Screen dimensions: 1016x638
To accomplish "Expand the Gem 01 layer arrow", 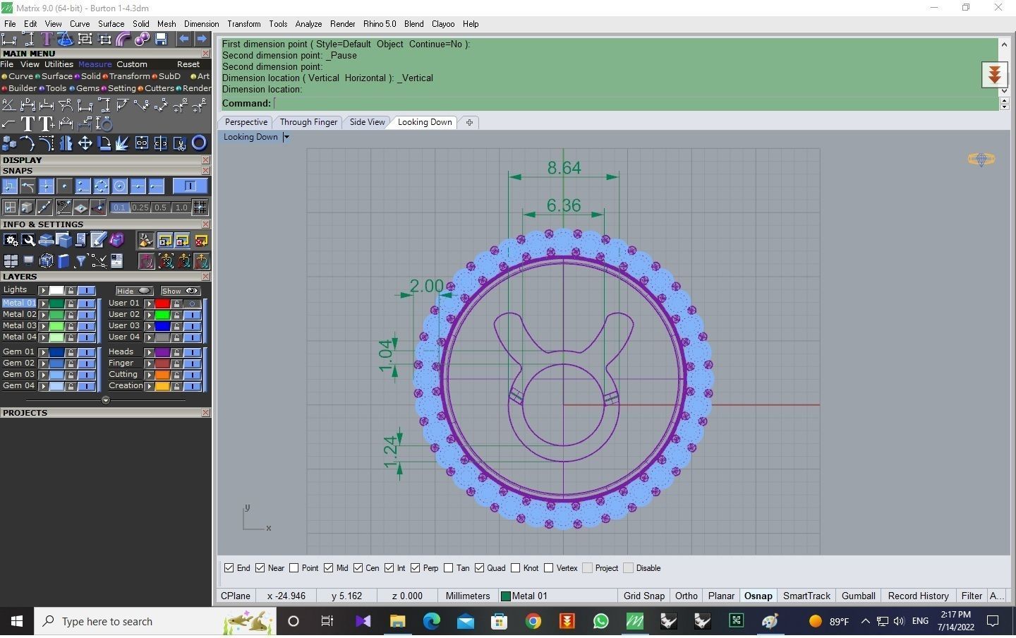I will point(44,352).
